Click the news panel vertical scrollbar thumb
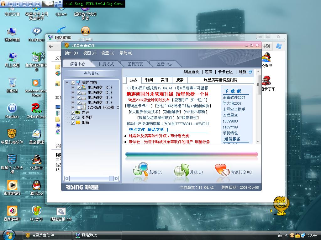 (258, 85)
